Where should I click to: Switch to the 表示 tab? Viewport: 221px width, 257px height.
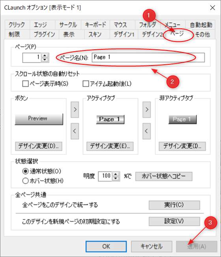point(71,34)
